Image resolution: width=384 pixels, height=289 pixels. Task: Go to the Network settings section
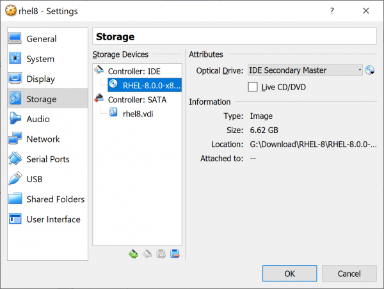tap(43, 139)
